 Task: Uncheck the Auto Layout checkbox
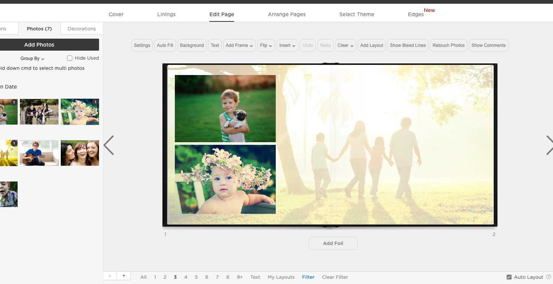(x=509, y=277)
